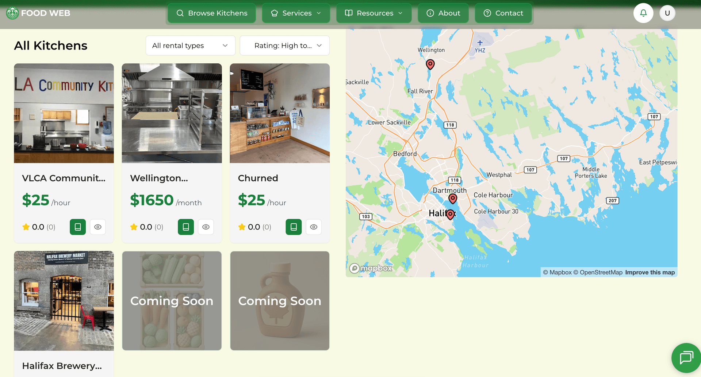View details of VLCA Community kitchen

(98, 227)
